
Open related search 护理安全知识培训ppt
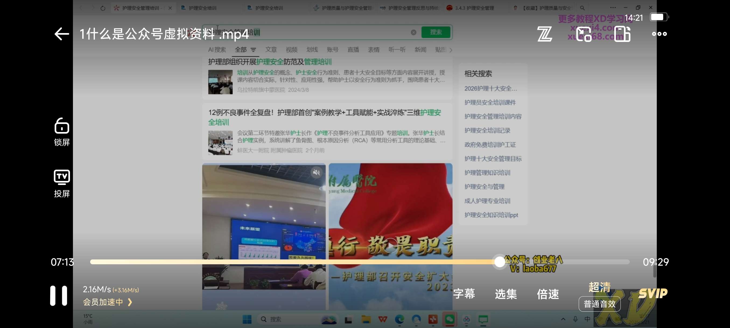click(x=491, y=215)
